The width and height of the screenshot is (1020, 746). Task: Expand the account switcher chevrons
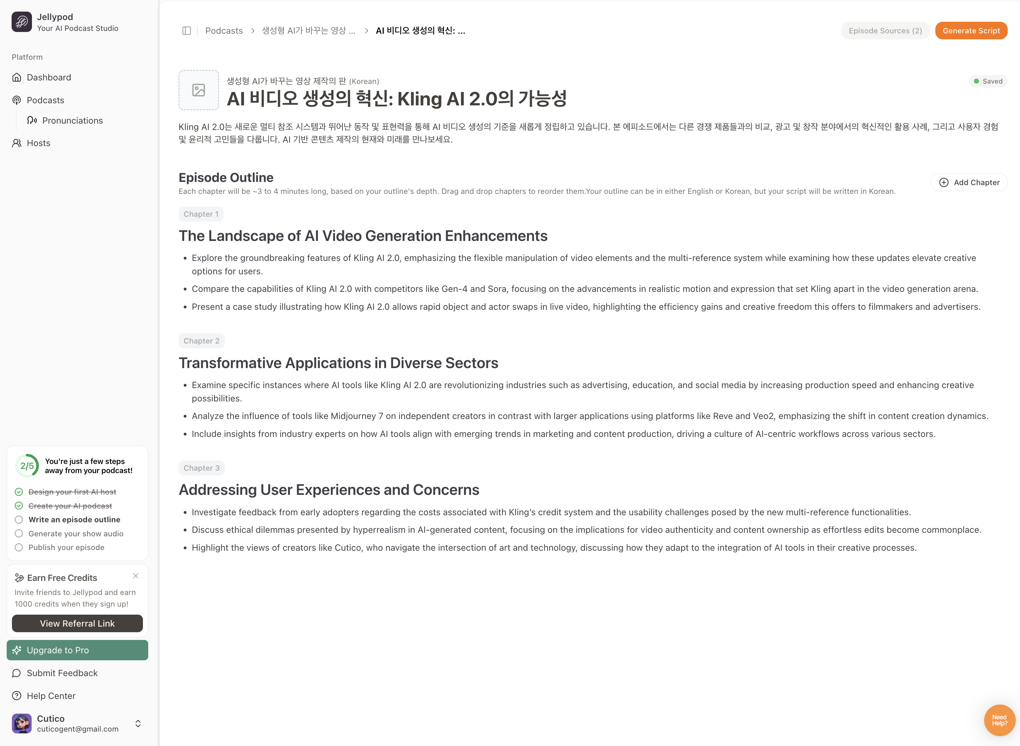[x=138, y=724]
